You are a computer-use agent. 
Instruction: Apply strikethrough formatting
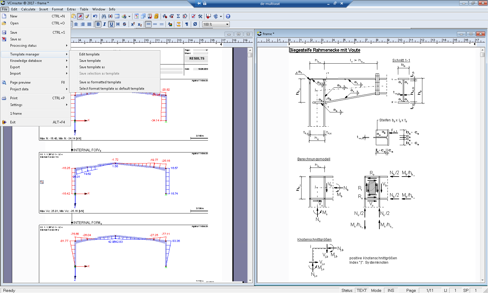point(124,24)
